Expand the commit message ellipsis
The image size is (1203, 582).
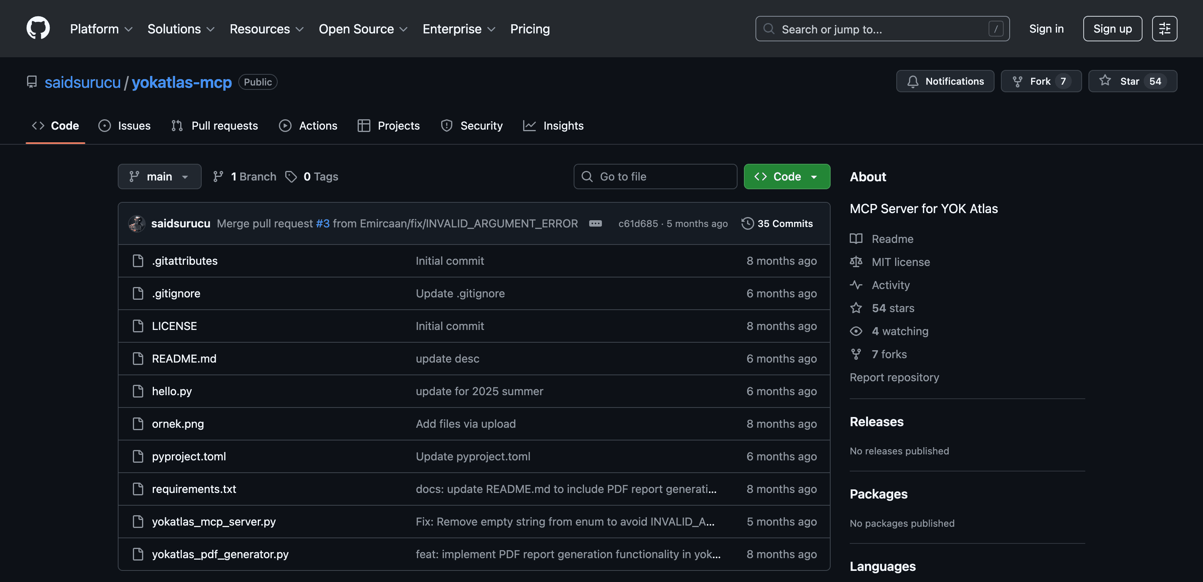(x=595, y=223)
